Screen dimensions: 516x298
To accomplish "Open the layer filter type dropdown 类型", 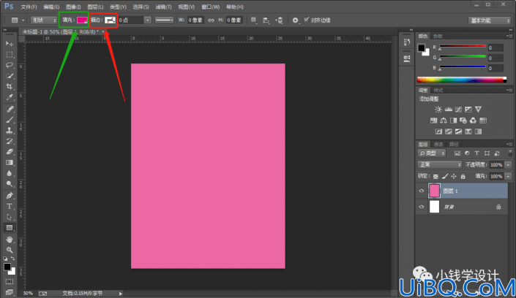I will (432, 153).
